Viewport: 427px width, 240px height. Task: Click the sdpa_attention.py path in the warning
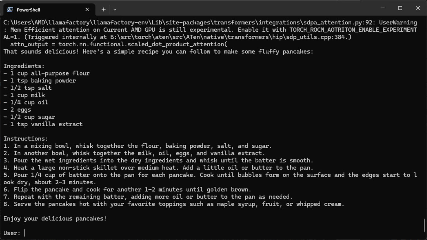[x=332, y=23]
